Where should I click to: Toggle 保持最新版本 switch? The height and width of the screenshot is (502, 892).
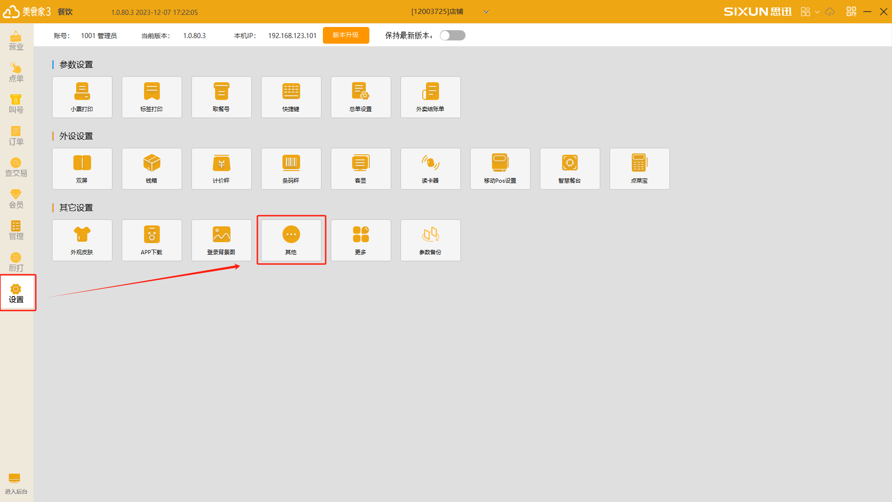point(453,35)
